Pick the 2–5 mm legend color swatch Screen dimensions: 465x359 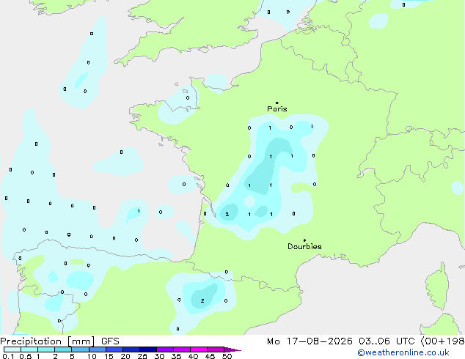pos(63,349)
